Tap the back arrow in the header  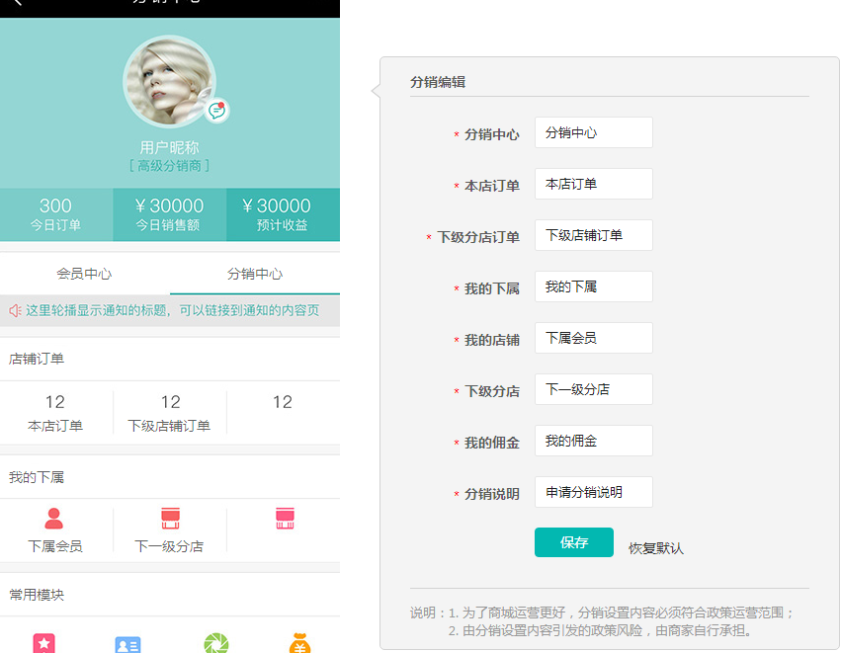(x=17, y=3)
